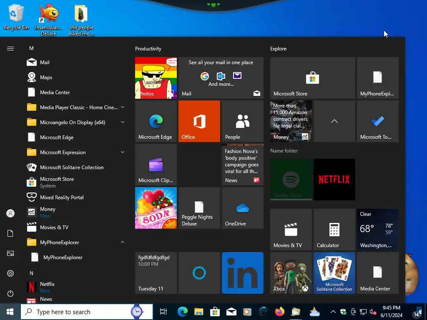This screenshot has height=320, width=427.
Task: Open the People tile
Action: click(243, 121)
